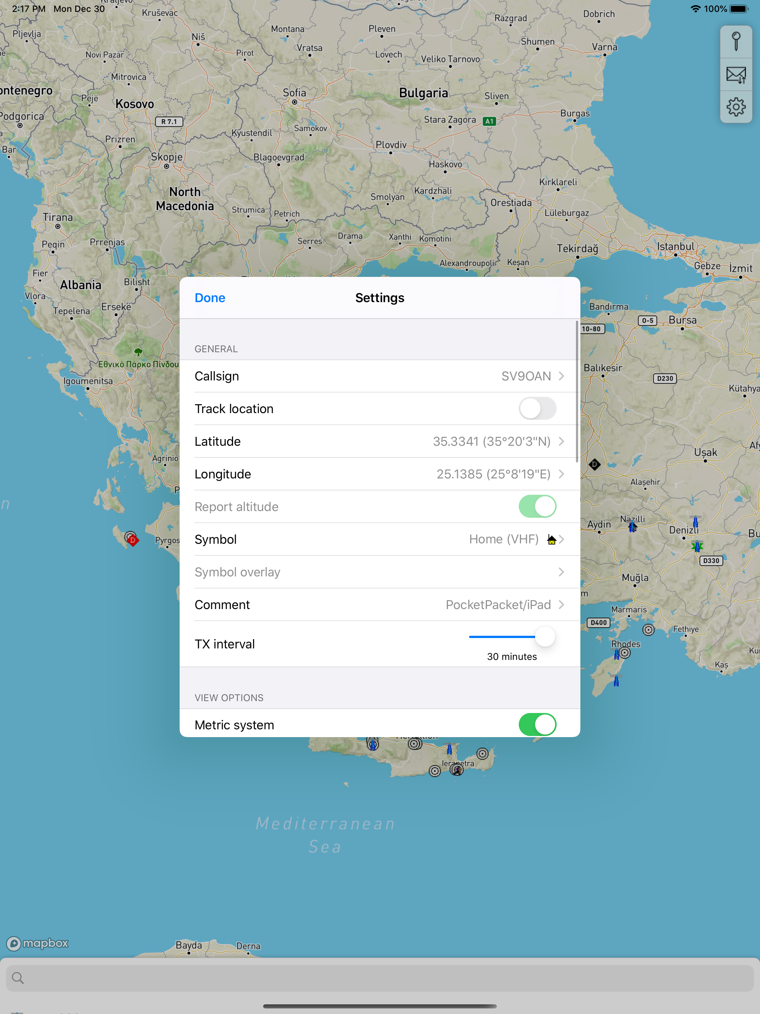This screenshot has width=760, height=1014.
Task: Tap the A1 highway shield
Action: pos(489,121)
